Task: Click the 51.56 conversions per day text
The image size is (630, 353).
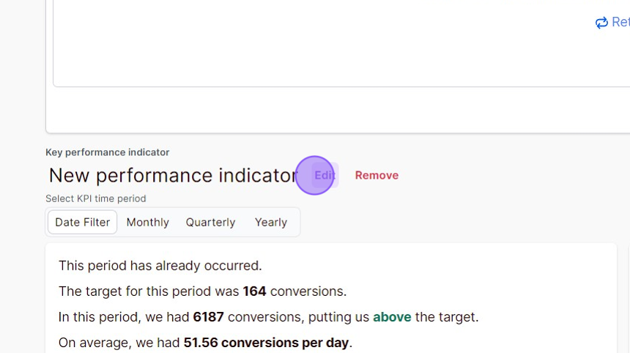Action: click(267, 343)
